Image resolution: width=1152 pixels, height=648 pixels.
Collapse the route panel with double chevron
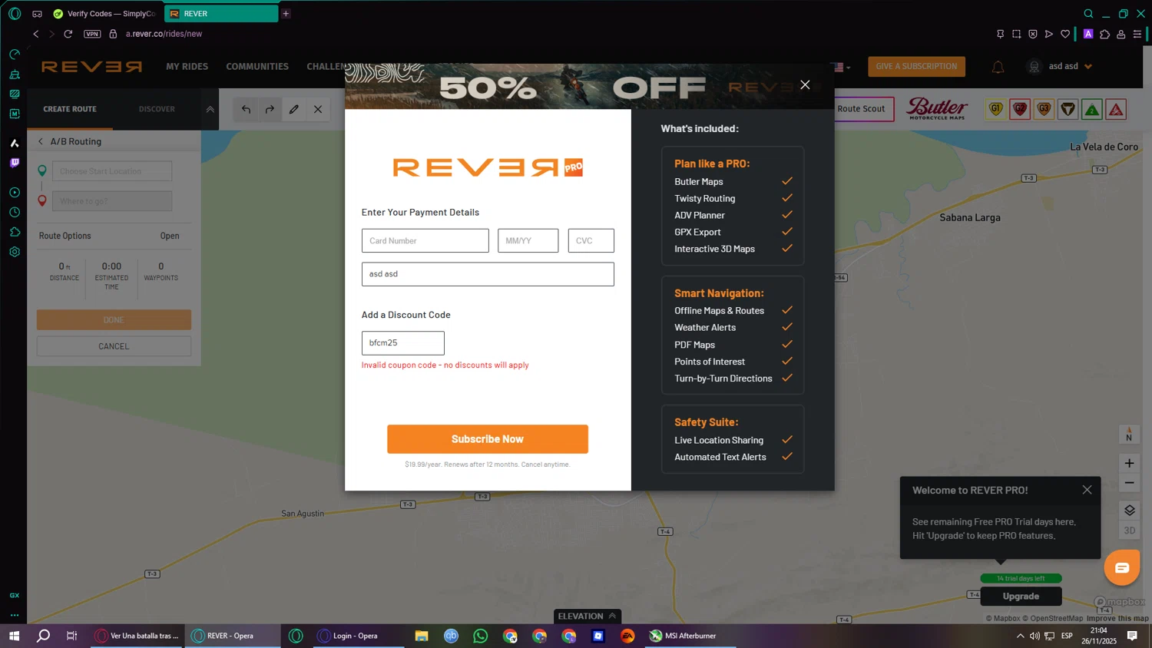[210, 109]
